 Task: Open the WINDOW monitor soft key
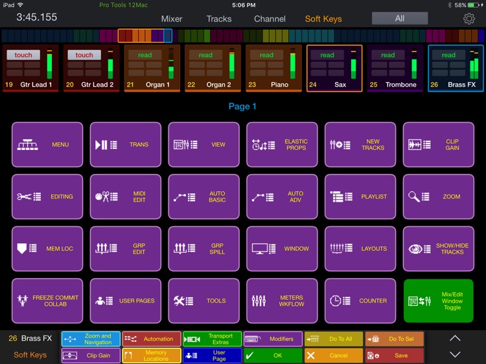(282, 249)
